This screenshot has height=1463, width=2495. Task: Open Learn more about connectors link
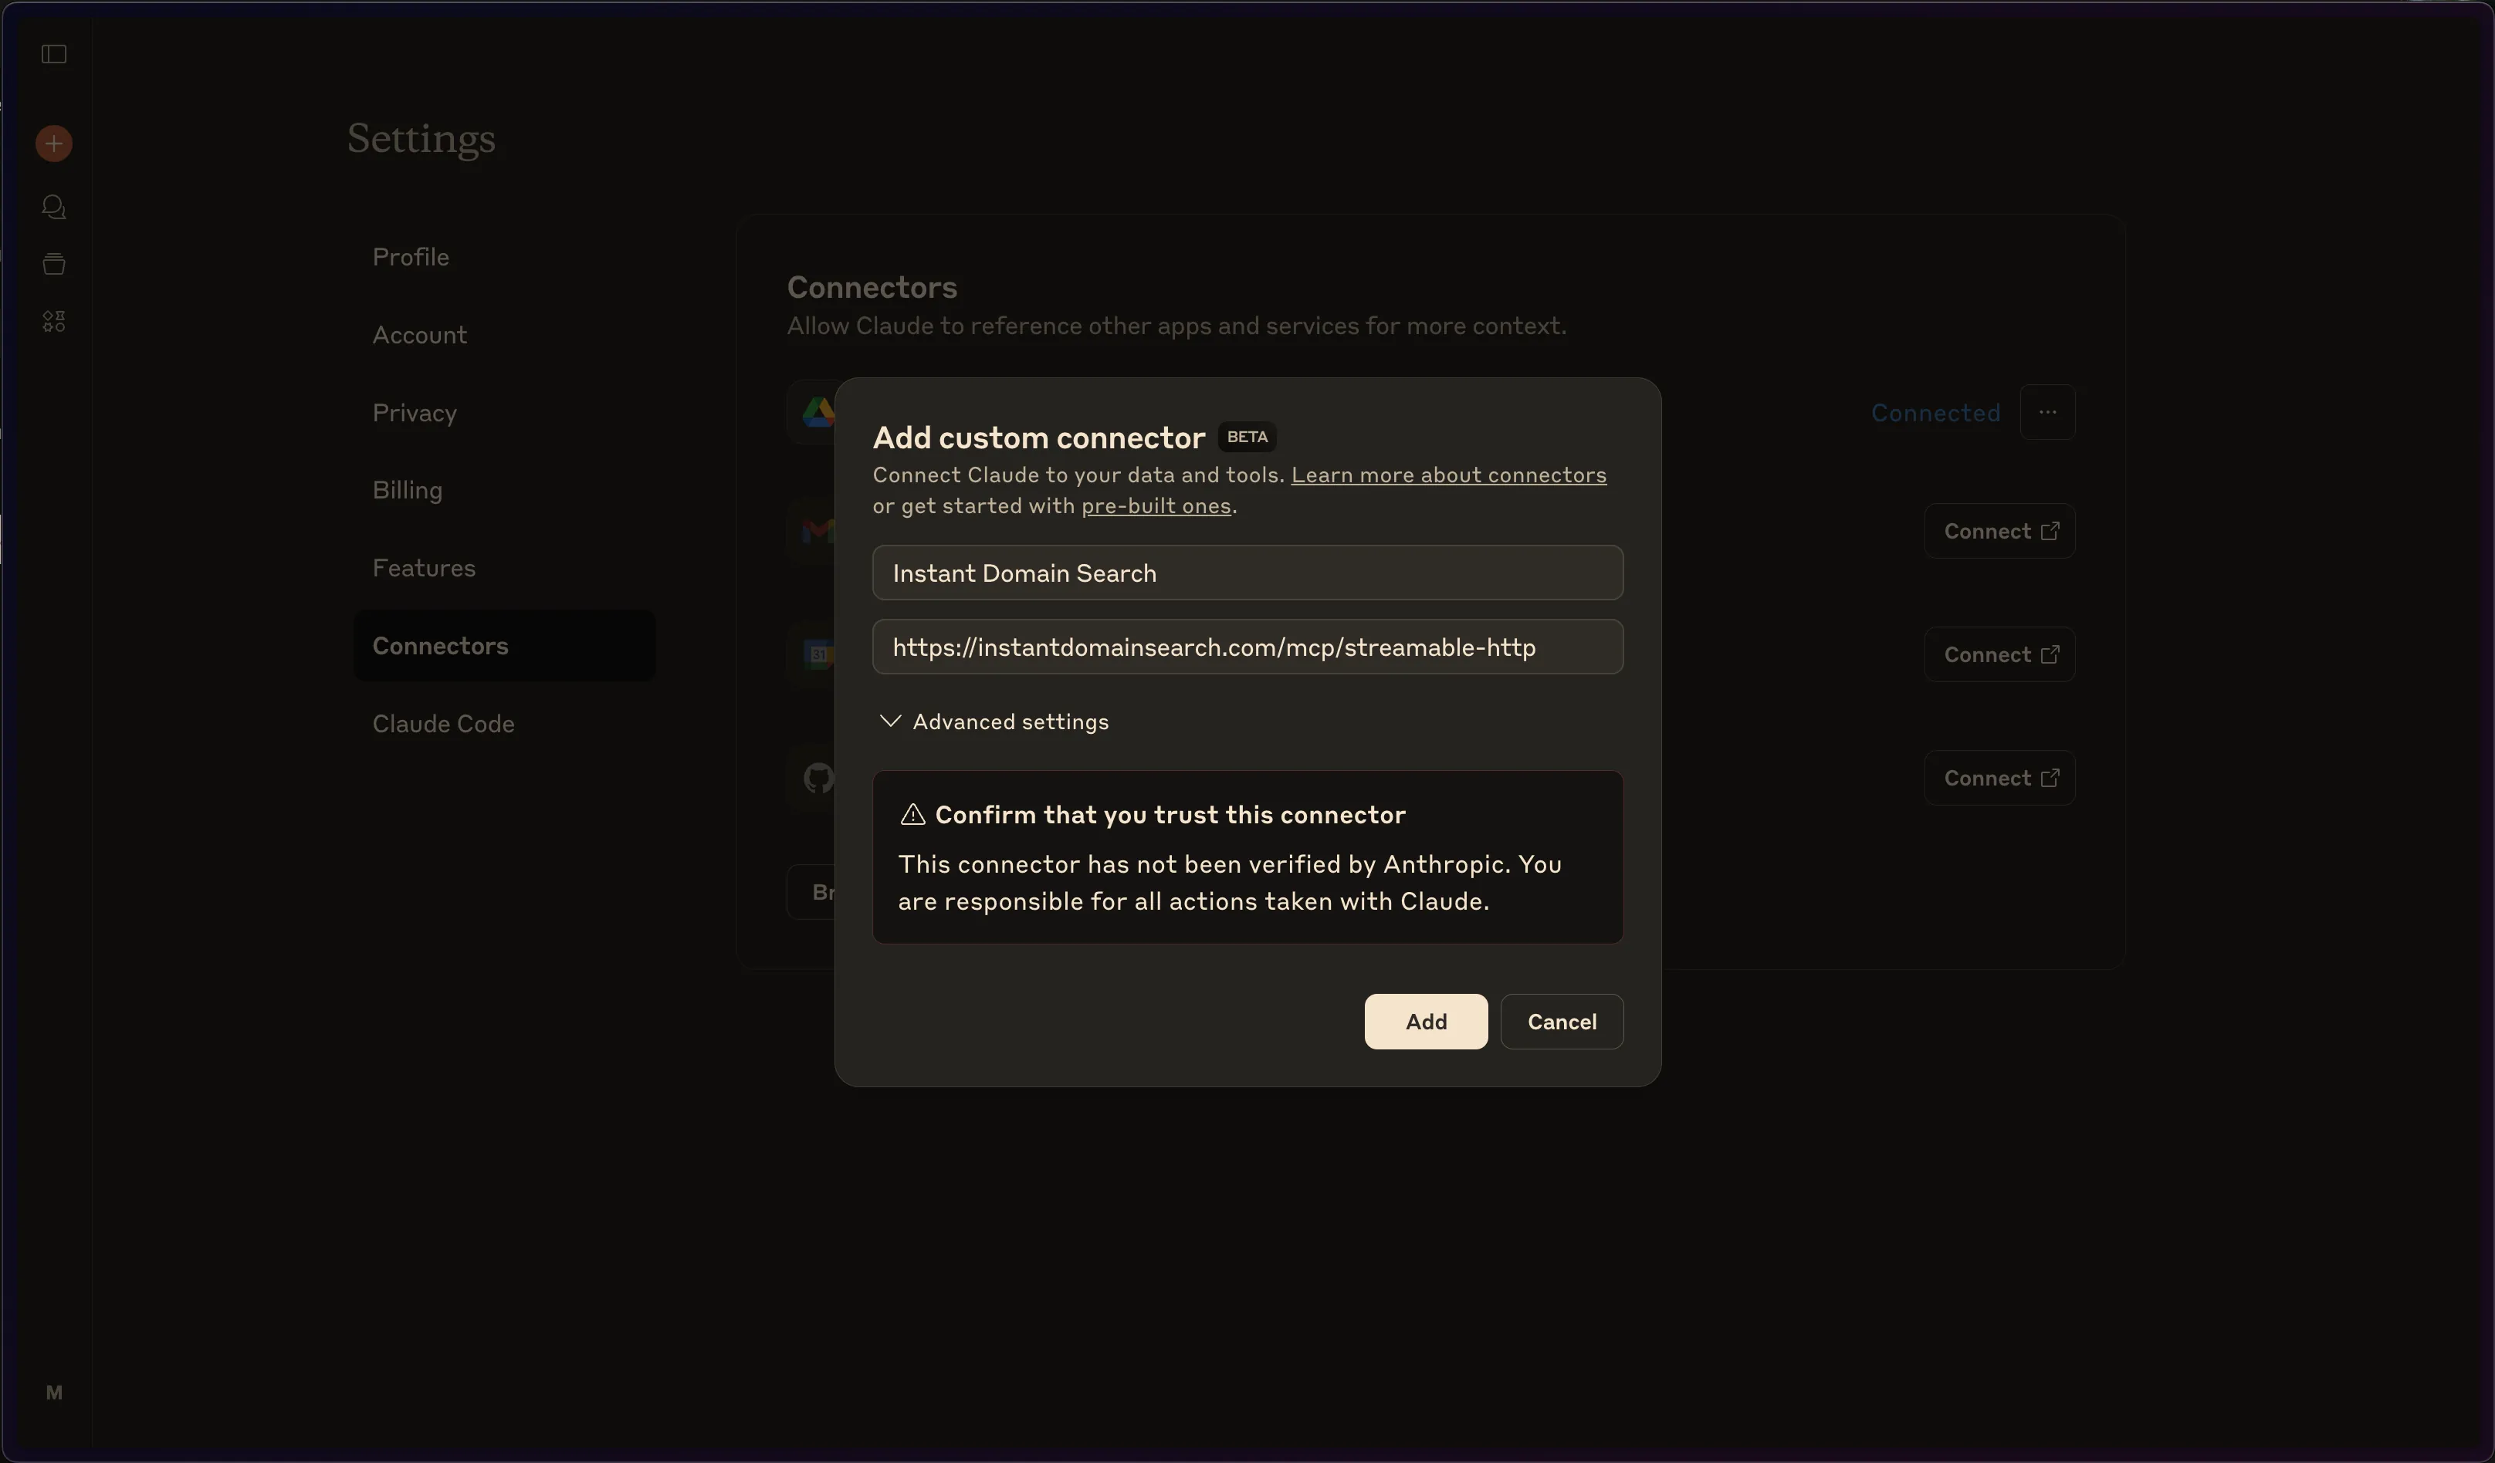point(1448,475)
